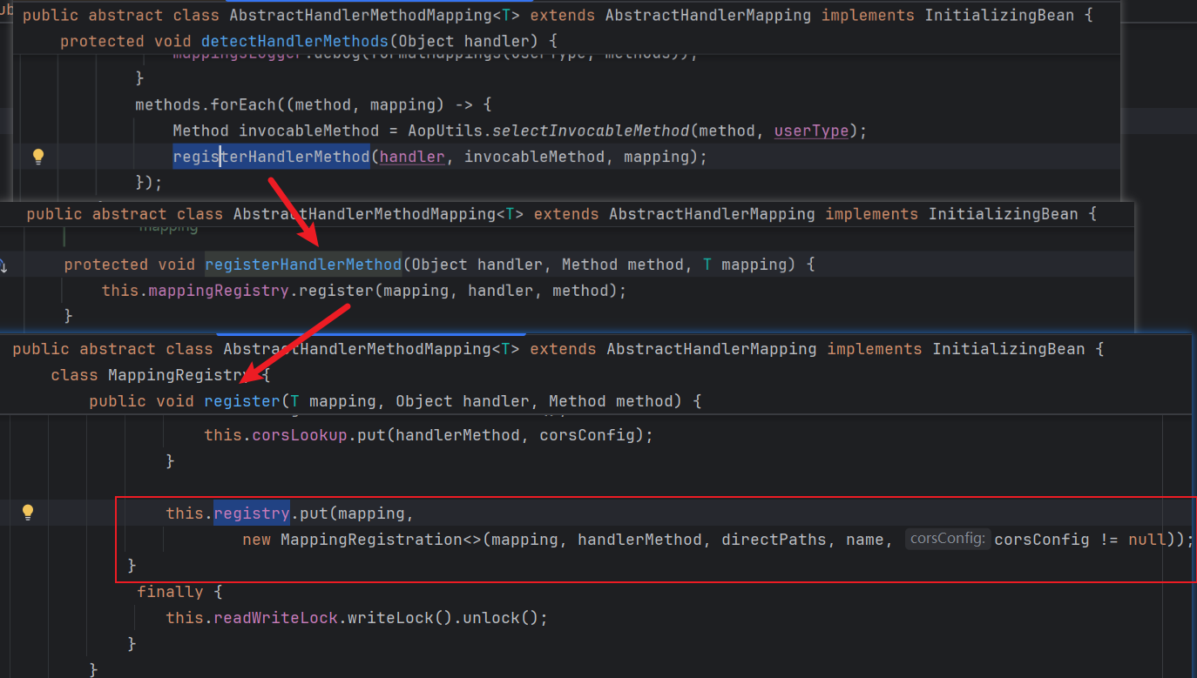This screenshot has width=1197, height=678.
Task: Click handlerMethod in the new MappingRegistration arguments
Action: click(639, 539)
